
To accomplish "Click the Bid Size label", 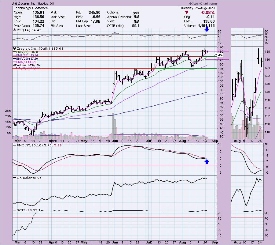I will 57,26.
